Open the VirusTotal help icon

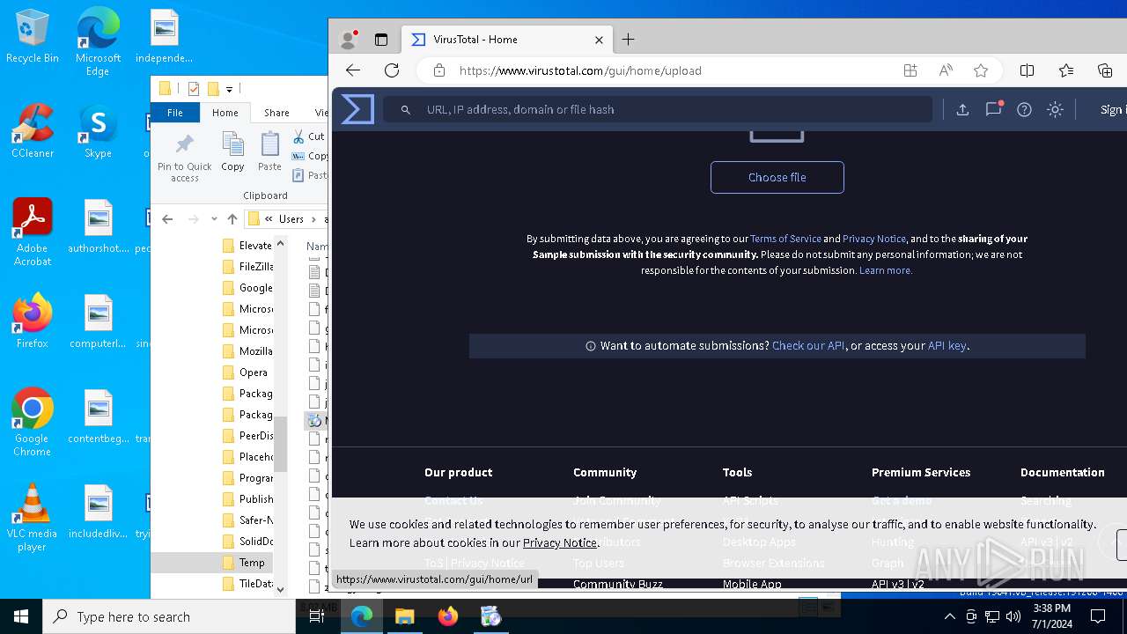click(x=1024, y=109)
